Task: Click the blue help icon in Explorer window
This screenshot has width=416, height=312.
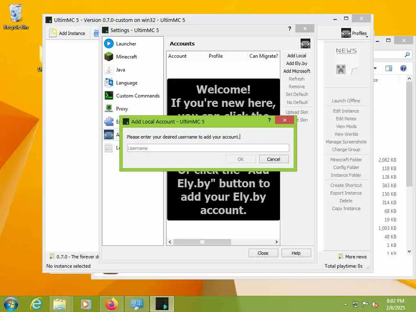Action: [403, 68]
